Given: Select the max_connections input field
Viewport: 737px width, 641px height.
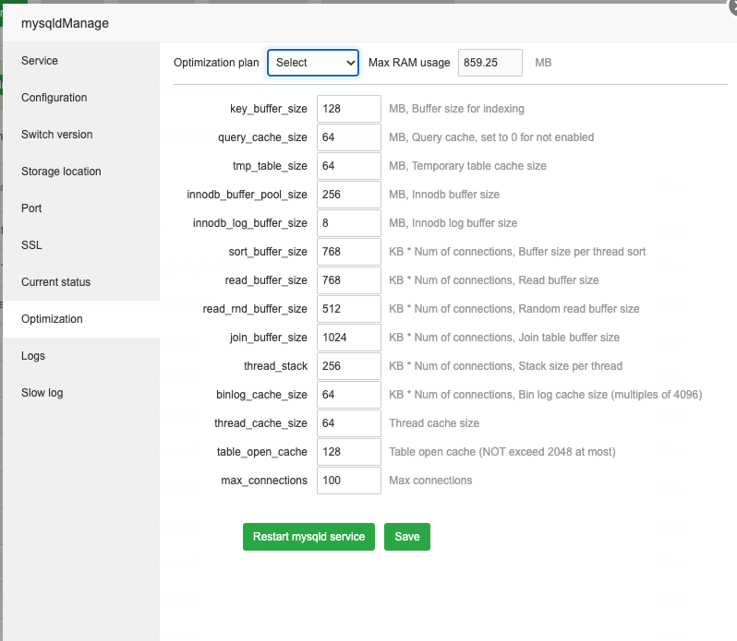Looking at the screenshot, I should point(348,481).
